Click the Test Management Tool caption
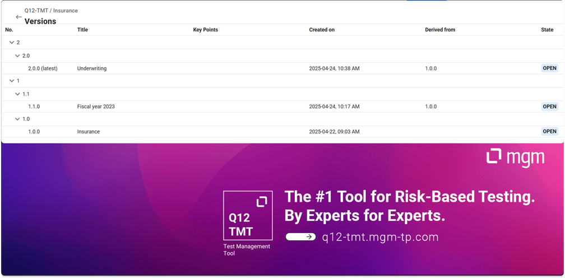Screen dimensions: 565x278 coord(247,250)
